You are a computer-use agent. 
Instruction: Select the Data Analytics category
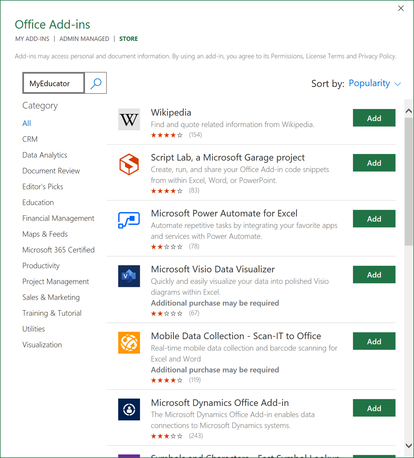[x=44, y=155]
